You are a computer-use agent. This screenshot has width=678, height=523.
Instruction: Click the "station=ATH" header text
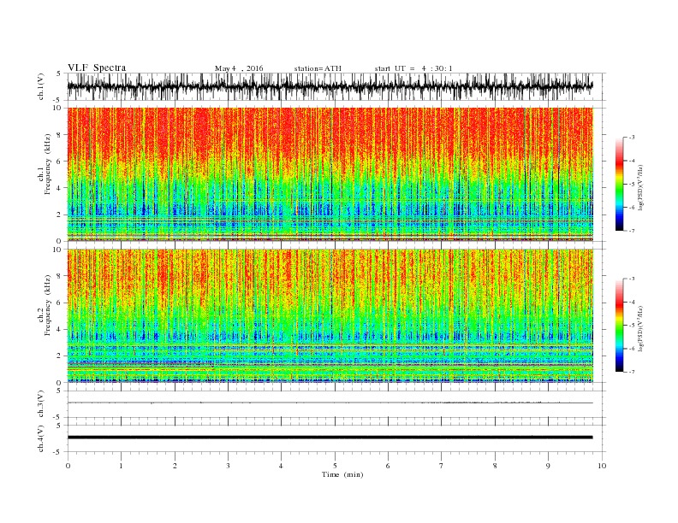pyautogui.click(x=318, y=68)
